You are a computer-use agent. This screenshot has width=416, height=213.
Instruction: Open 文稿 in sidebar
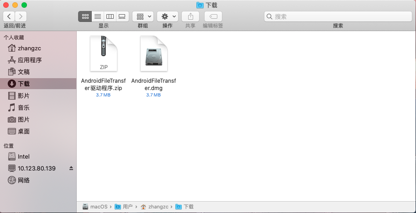tap(38, 72)
